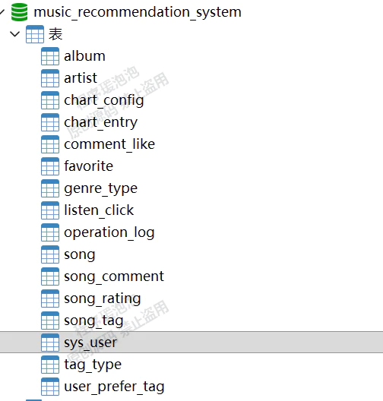
Task: Select the chart_config table name
Action: (x=104, y=100)
